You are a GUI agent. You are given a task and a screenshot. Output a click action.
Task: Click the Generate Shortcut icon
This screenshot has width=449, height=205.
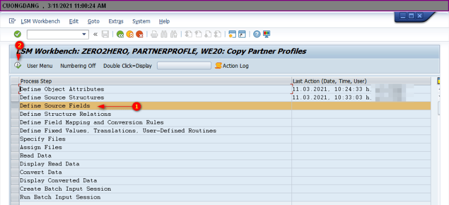tap(242, 35)
